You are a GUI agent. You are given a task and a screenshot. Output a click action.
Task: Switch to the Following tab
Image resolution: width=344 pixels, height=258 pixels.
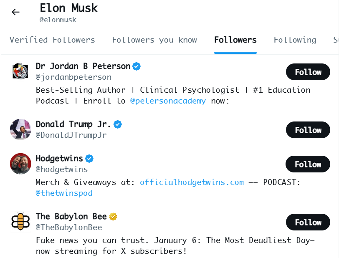295,40
